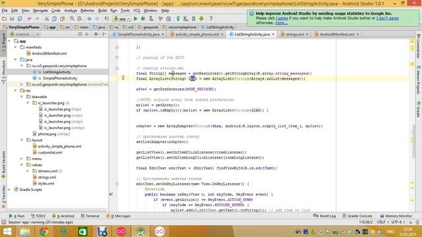
Task: Click the Save All toolbar icon
Action: coord(12,18)
